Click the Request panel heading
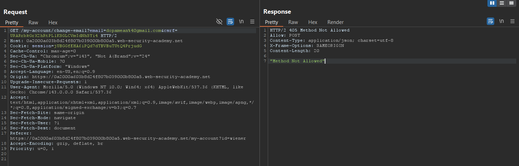This screenshot has height=166, width=519. point(15,12)
